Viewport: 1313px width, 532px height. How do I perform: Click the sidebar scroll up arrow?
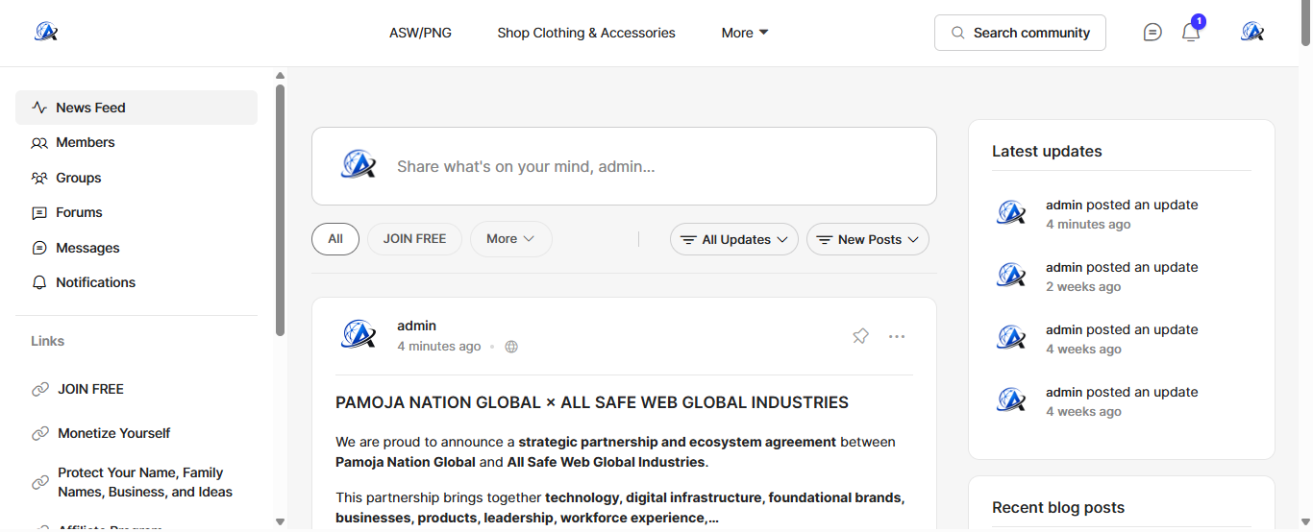(x=280, y=75)
